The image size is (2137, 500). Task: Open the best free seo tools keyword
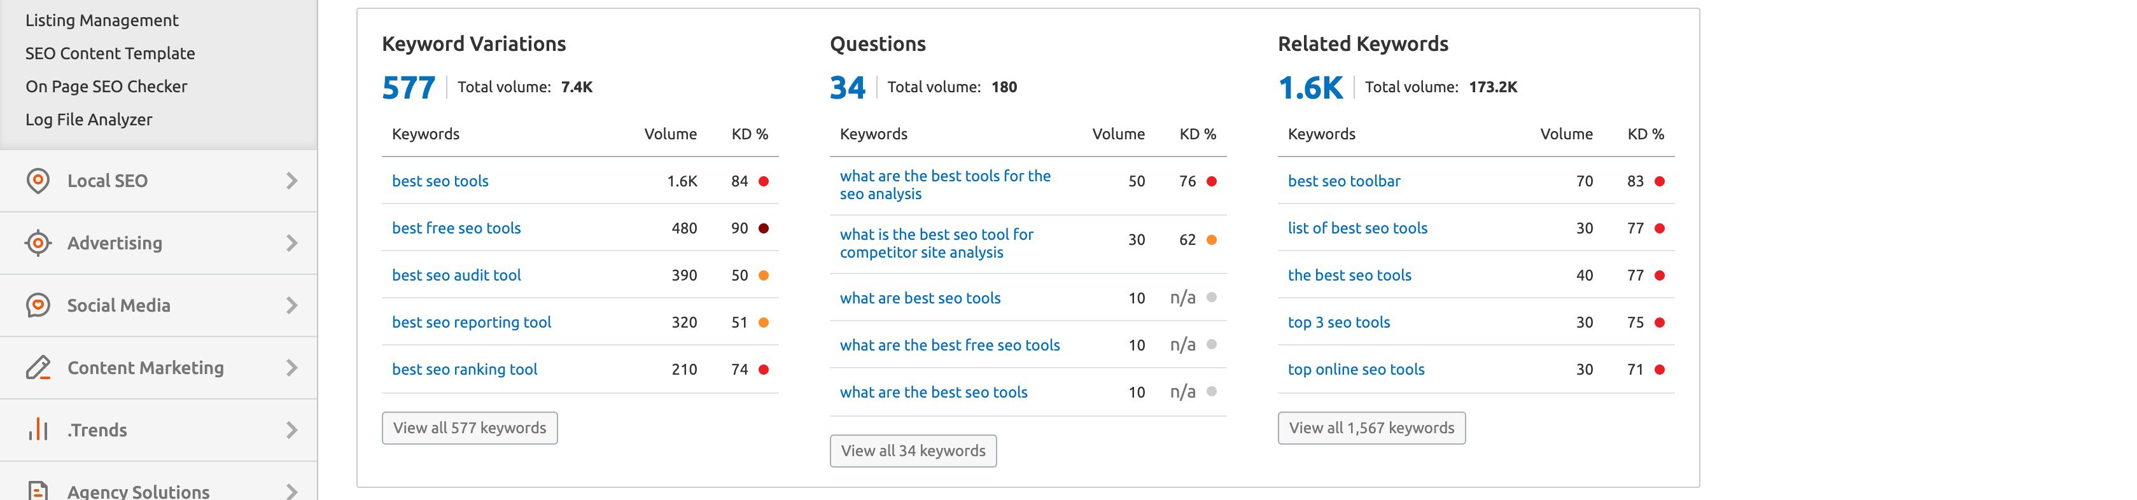tap(456, 228)
